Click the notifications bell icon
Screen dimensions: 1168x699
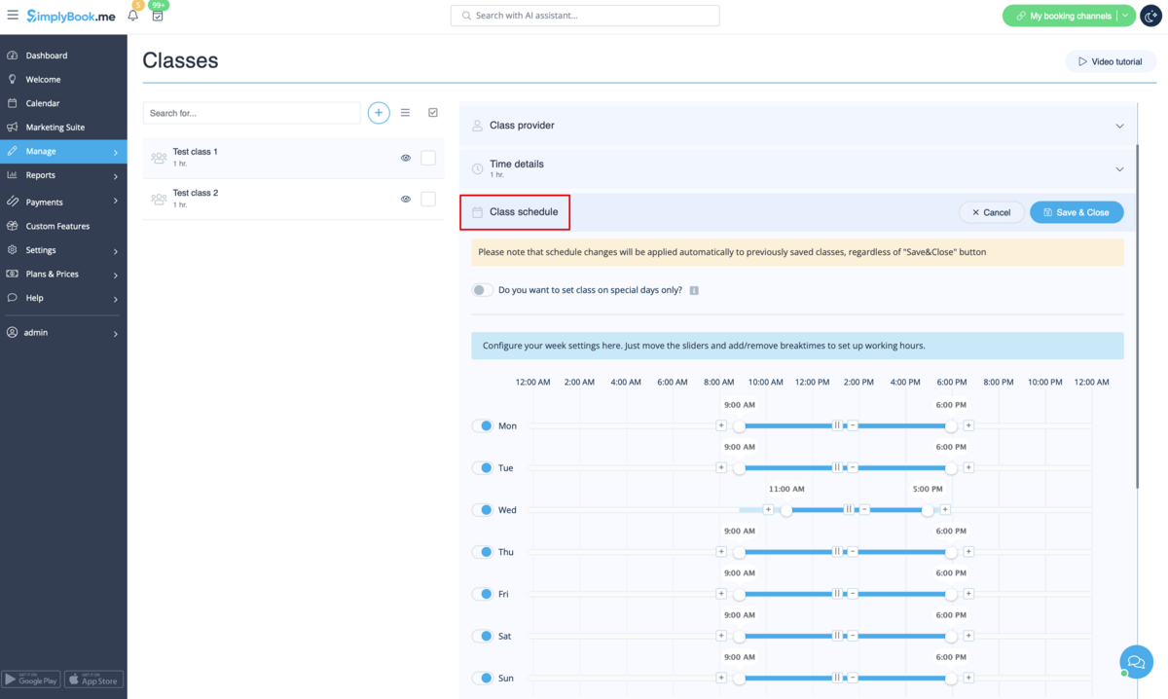pos(133,16)
